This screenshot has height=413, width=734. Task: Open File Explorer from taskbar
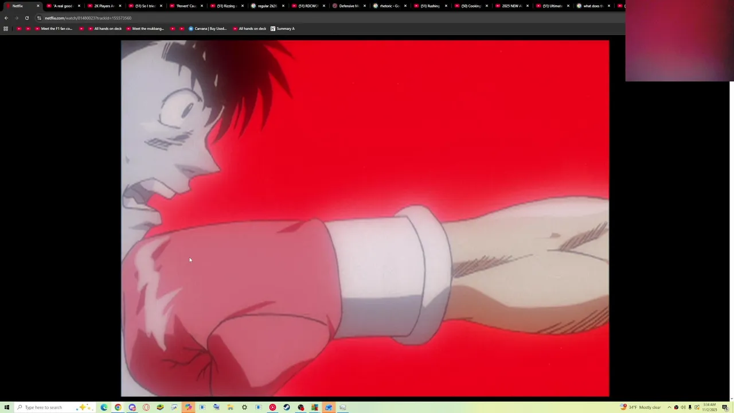[230, 407]
